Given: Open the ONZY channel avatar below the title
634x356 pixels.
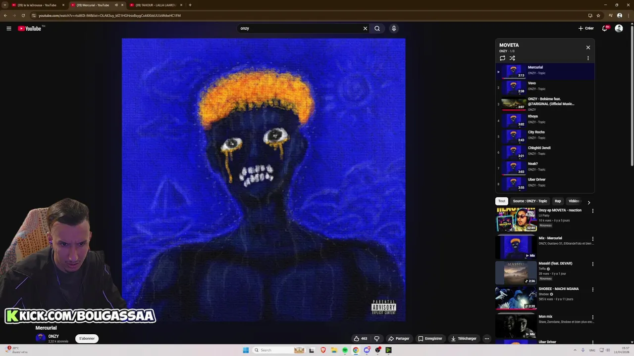Looking at the screenshot, I should coord(41,338).
